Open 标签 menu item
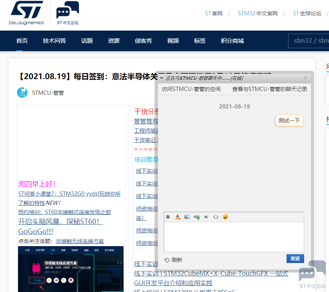Image resolution: width=329 pixels, height=292 pixels. (200, 41)
